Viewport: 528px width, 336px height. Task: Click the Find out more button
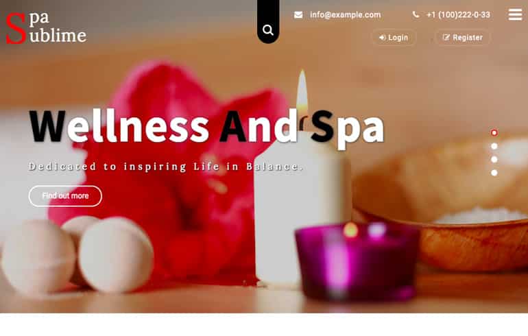[65, 196]
